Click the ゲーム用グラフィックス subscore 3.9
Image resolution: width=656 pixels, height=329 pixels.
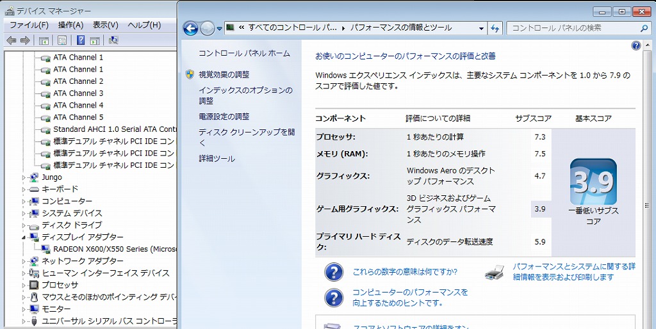point(540,209)
